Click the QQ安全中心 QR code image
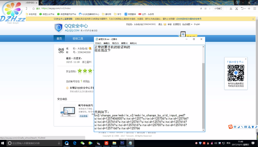Image resolution: width=258 pixels, height=147 pixels. coord(236,73)
